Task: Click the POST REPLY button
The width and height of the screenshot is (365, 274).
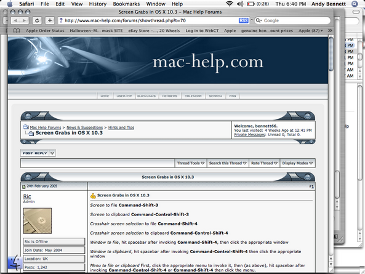Action: pos(35,153)
